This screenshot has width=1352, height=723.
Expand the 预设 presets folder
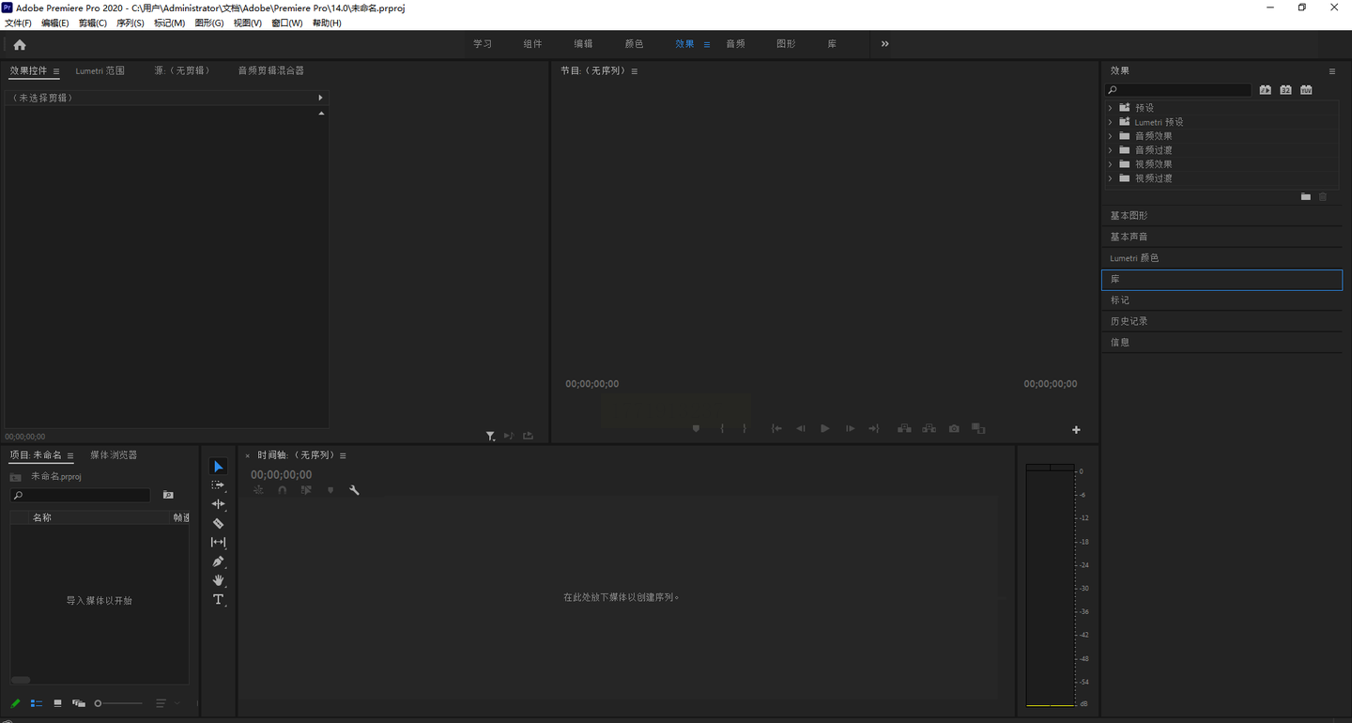(1111, 108)
